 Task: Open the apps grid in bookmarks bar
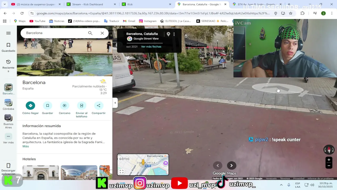(x=5, y=21)
